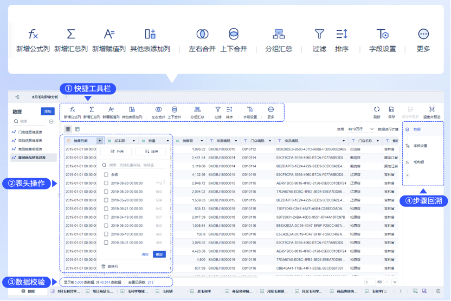The image size is (451, 301).
Task: Switch to the 数据 sheet tab in the sheet tab bar
Action: click(x=28, y=291)
